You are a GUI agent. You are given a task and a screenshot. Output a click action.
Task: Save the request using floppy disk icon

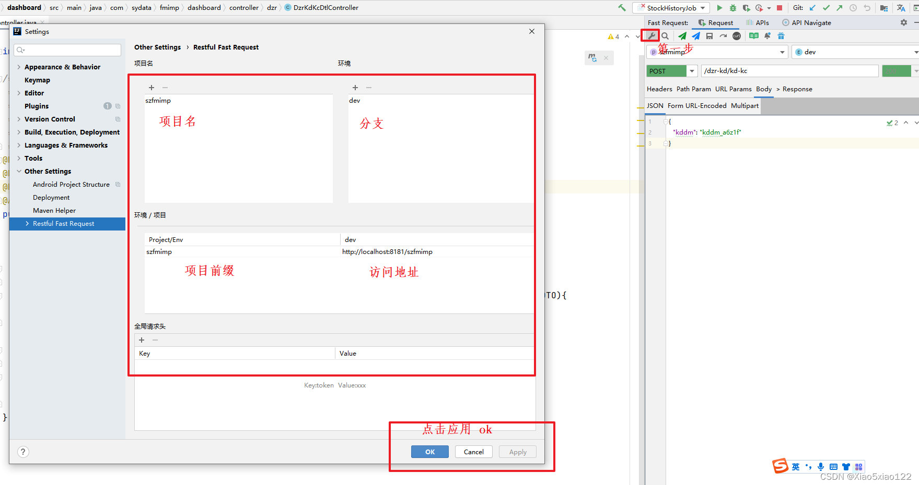coord(709,36)
